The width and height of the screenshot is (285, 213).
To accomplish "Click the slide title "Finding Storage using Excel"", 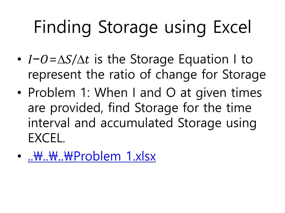I will (x=142, y=28).
